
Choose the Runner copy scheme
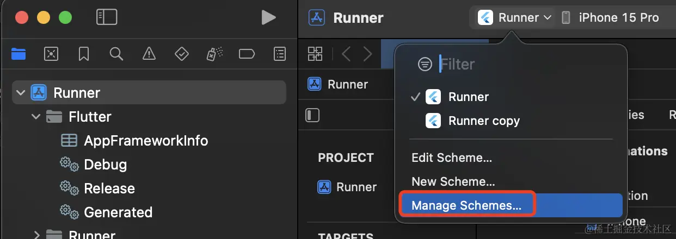coord(483,121)
